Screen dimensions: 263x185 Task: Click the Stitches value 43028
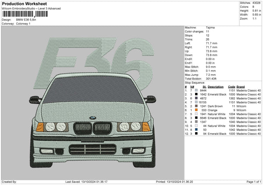point(256,3)
